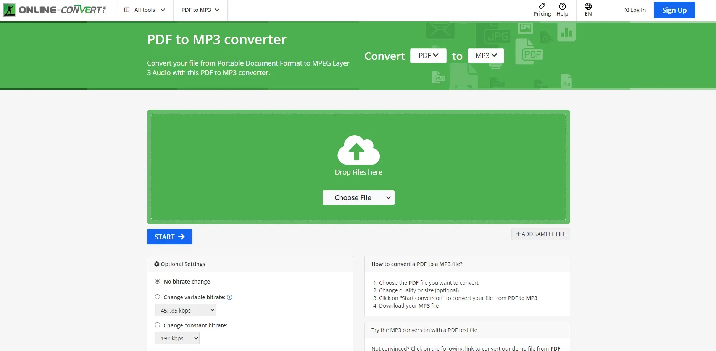Expand the Choose File dropdown arrow
The width and height of the screenshot is (716, 351).
click(388, 197)
